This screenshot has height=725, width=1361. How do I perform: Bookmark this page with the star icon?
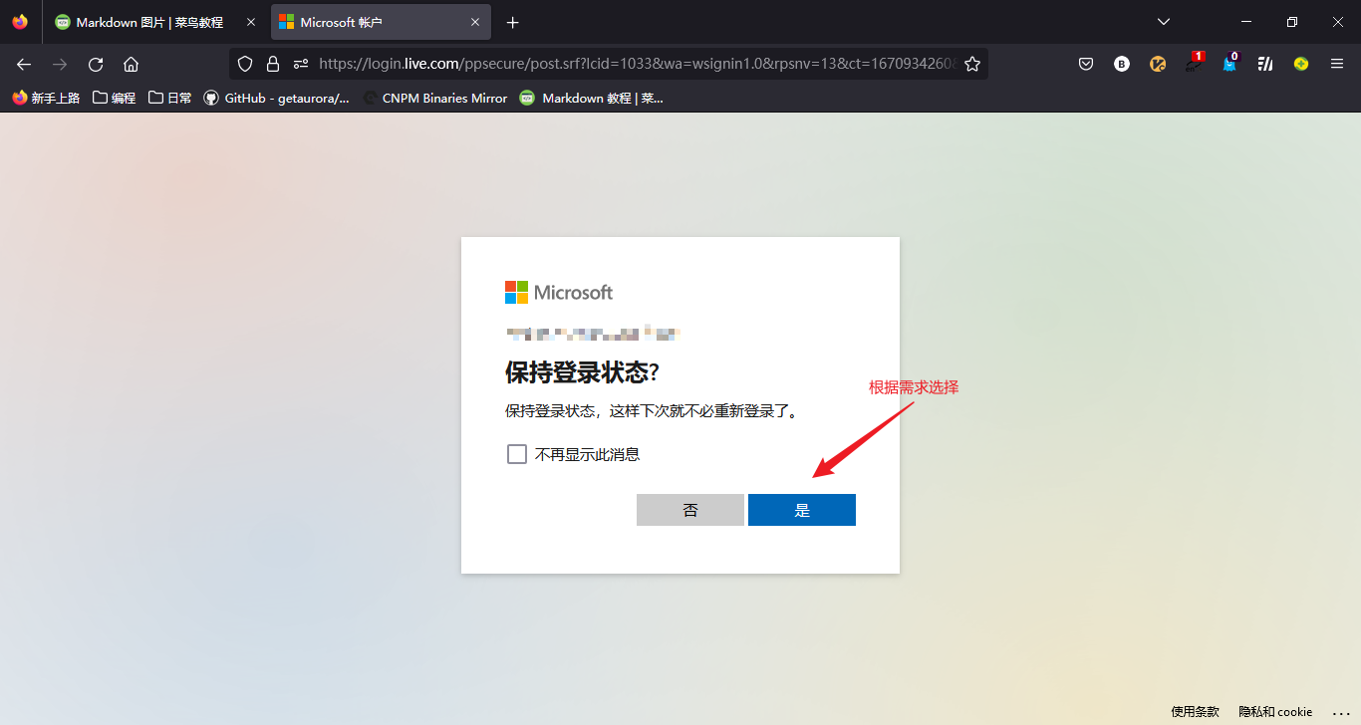[972, 64]
